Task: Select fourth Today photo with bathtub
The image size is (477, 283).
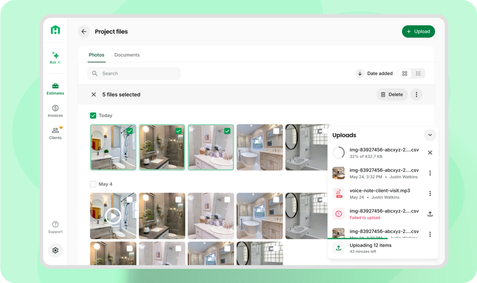Action: point(276,131)
